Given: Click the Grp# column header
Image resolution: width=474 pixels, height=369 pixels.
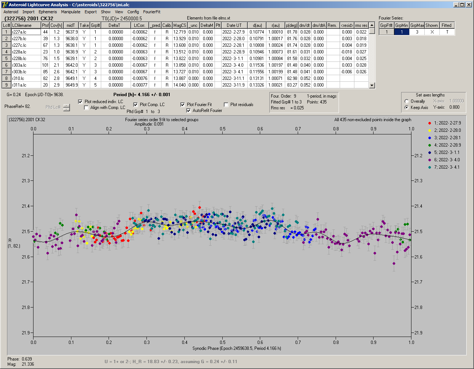Looking at the screenshot, I should 95,25.
